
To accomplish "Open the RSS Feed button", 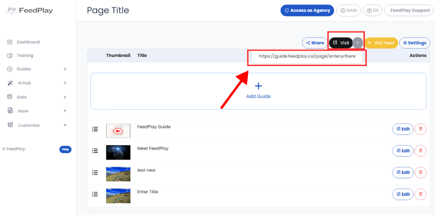I will (x=381, y=43).
